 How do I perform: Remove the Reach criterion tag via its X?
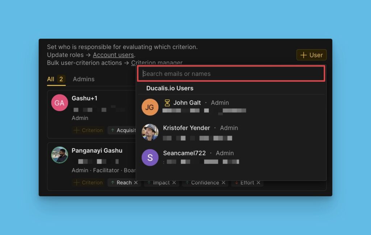(136, 183)
